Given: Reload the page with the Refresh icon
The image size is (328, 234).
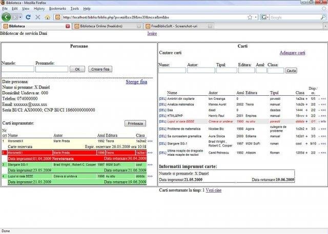Looking at the screenshot, I should 28,17.
